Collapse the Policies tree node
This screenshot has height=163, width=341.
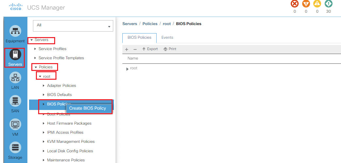point(36,67)
